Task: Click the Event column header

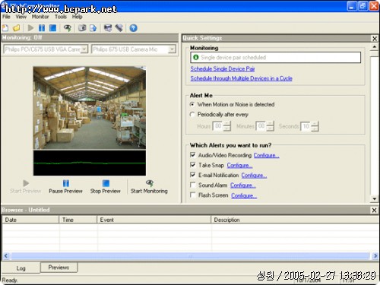Action: 154,220
